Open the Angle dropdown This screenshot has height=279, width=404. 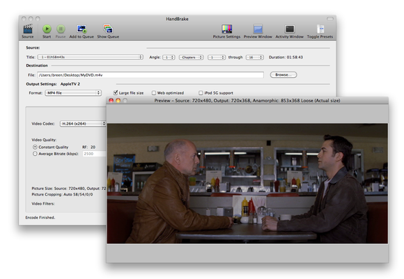point(169,57)
